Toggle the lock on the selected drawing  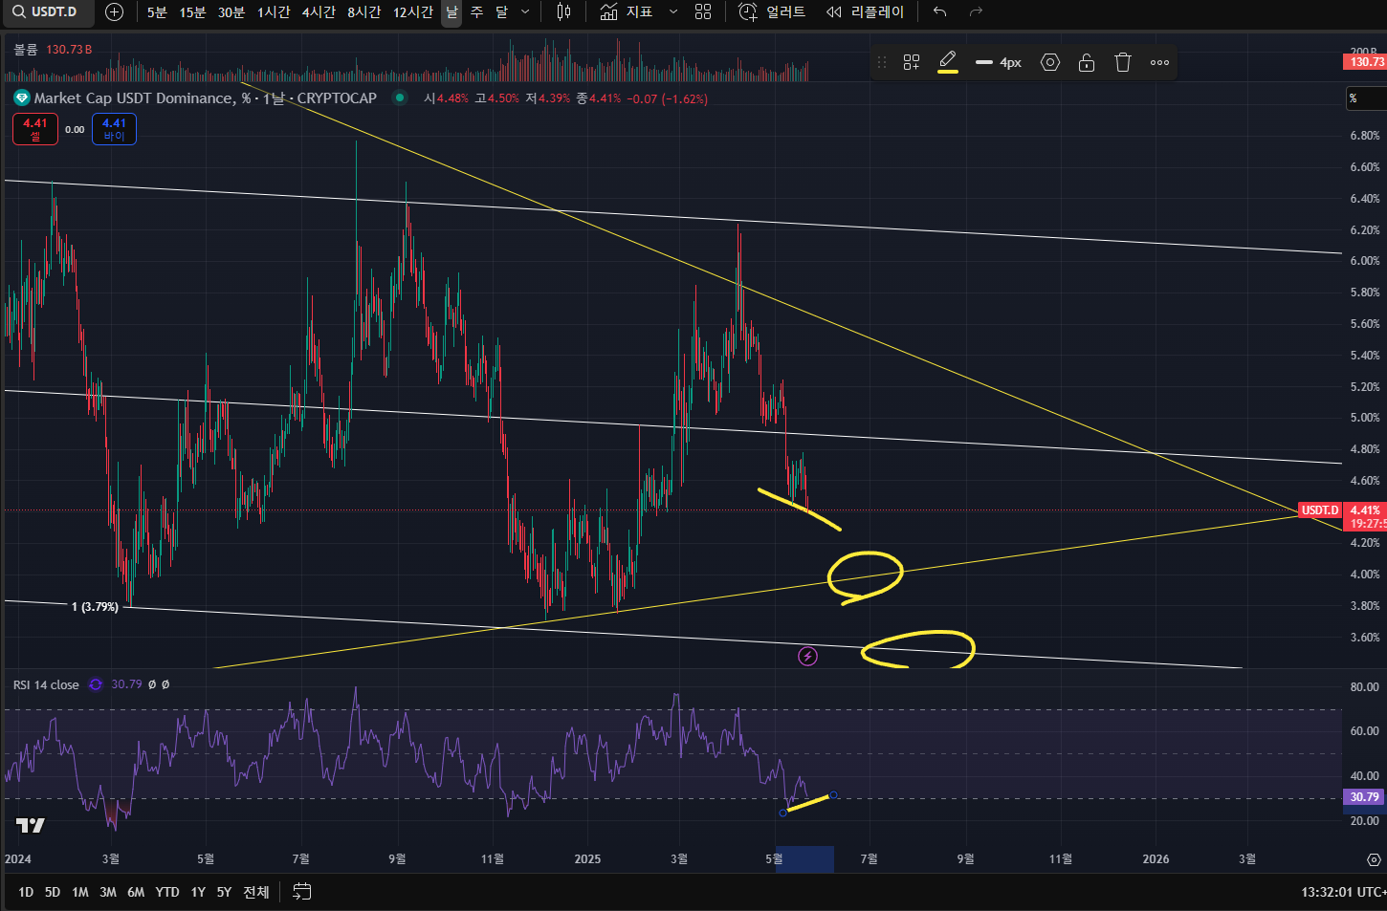click(x=1087, y=62)
